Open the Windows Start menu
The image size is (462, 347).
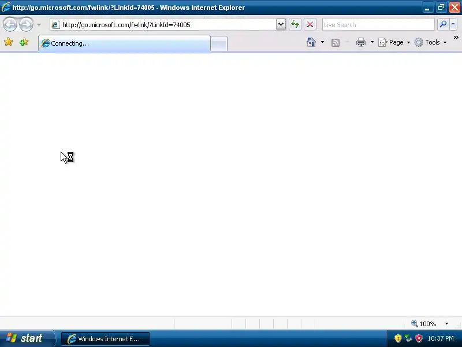pyautogui.click(x=27, y=338)
